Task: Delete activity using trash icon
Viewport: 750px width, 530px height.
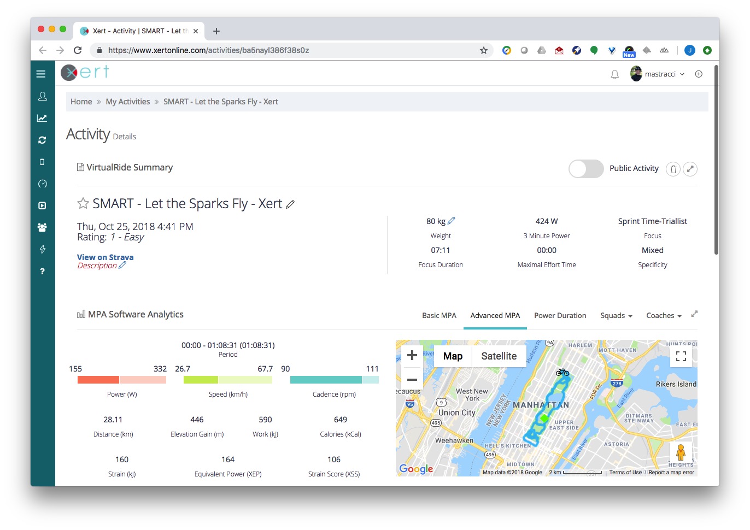Action: point(673,169)
